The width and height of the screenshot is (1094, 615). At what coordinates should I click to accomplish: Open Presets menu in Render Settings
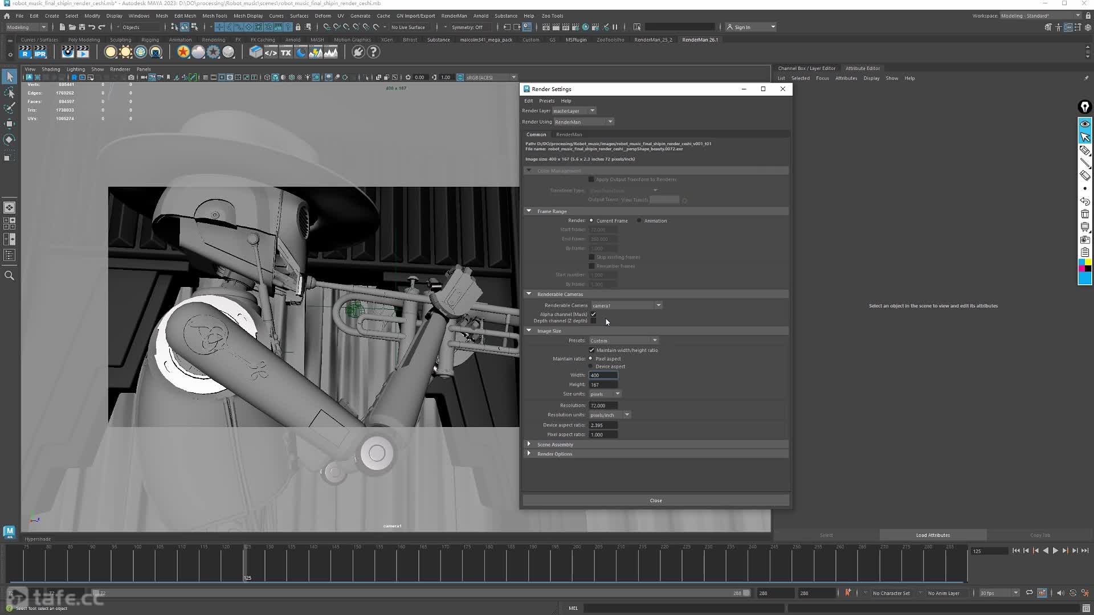click(x=546, y=101)
